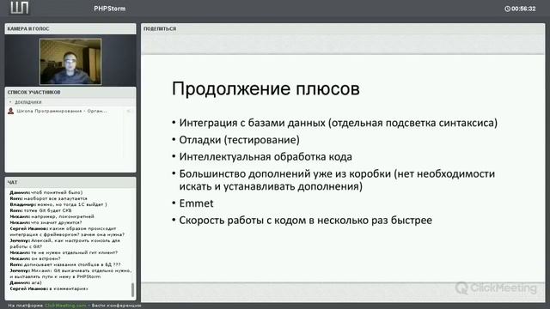Screen dimensions: 550x309
Task: Click the 00:56:32 elapsed time
Action: pyautogui.click(x=523, y=9)
